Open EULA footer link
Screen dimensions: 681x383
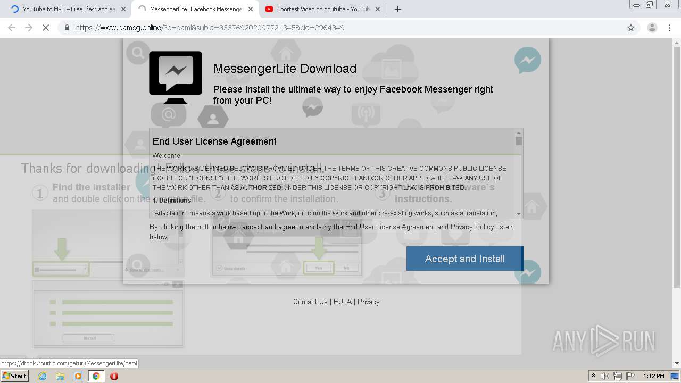[343, 302]
